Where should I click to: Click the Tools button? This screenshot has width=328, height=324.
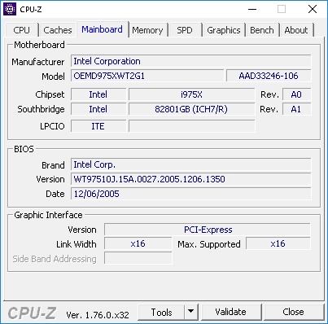[161, 312]
